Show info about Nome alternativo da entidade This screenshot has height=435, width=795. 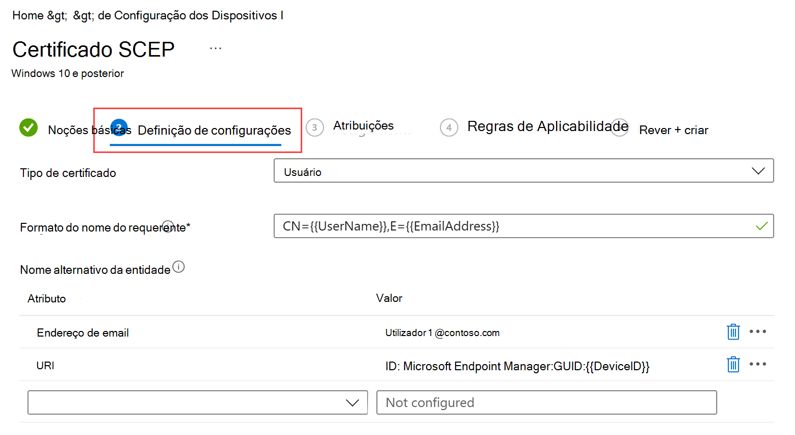(x=178, y=267)
